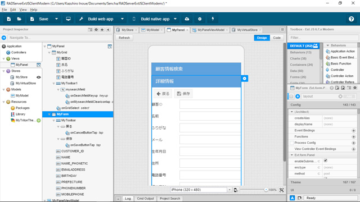Viewport: 360px width, 202px height.
Task: Toggle the MyStore eye visibility icon
Action: click(39, 77)
